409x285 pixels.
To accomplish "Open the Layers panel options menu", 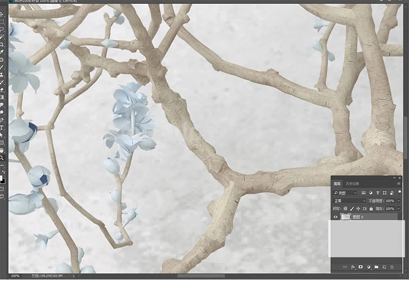I will click(399, 184).
